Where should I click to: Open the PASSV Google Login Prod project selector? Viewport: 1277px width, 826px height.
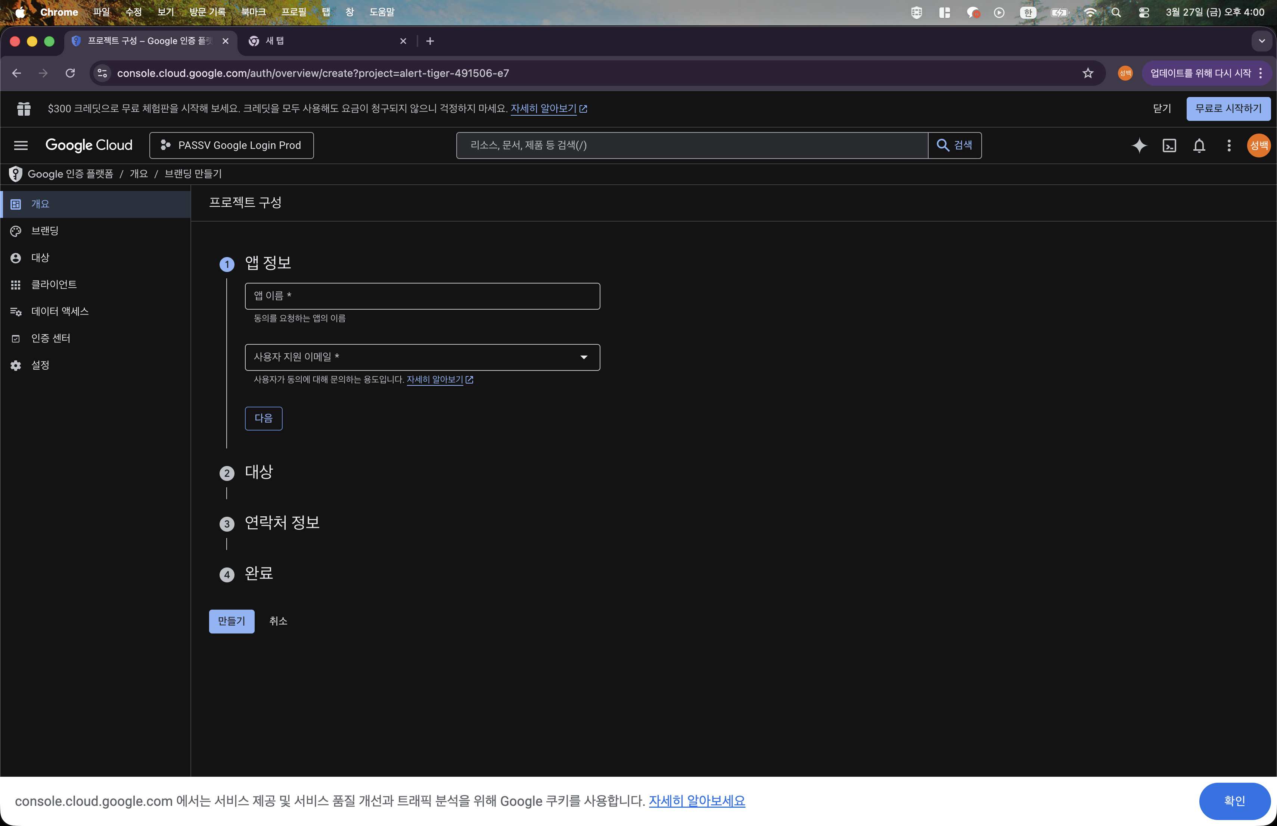click(x=231, y=145)
